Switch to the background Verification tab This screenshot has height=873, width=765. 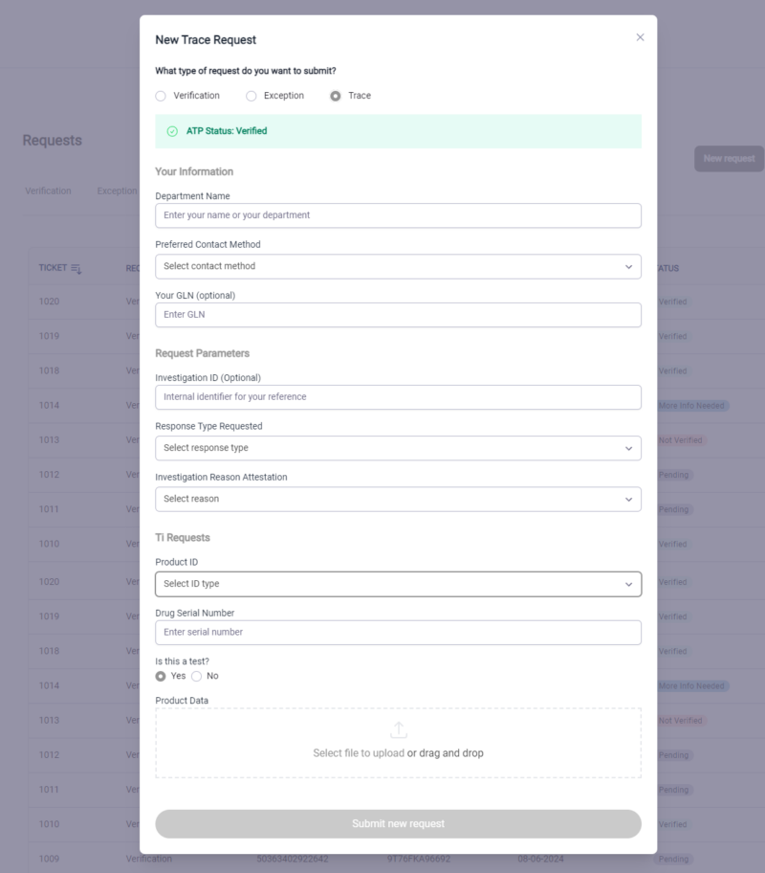(x=48, y=190)
